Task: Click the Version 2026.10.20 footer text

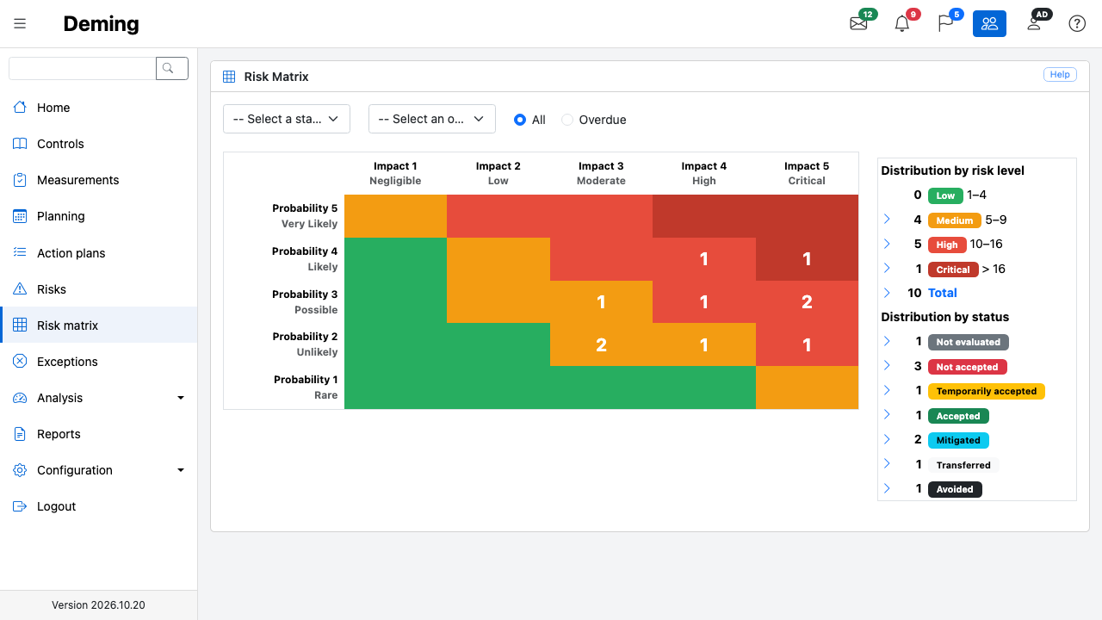Action: (x=98, y=605)
